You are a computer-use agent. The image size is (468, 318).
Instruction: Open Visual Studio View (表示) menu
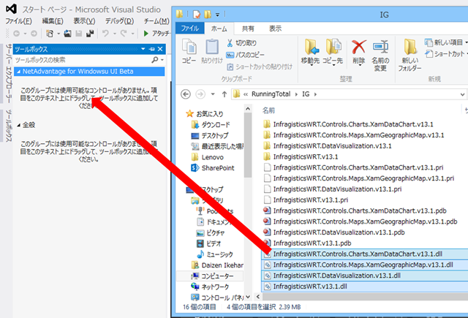84,21
